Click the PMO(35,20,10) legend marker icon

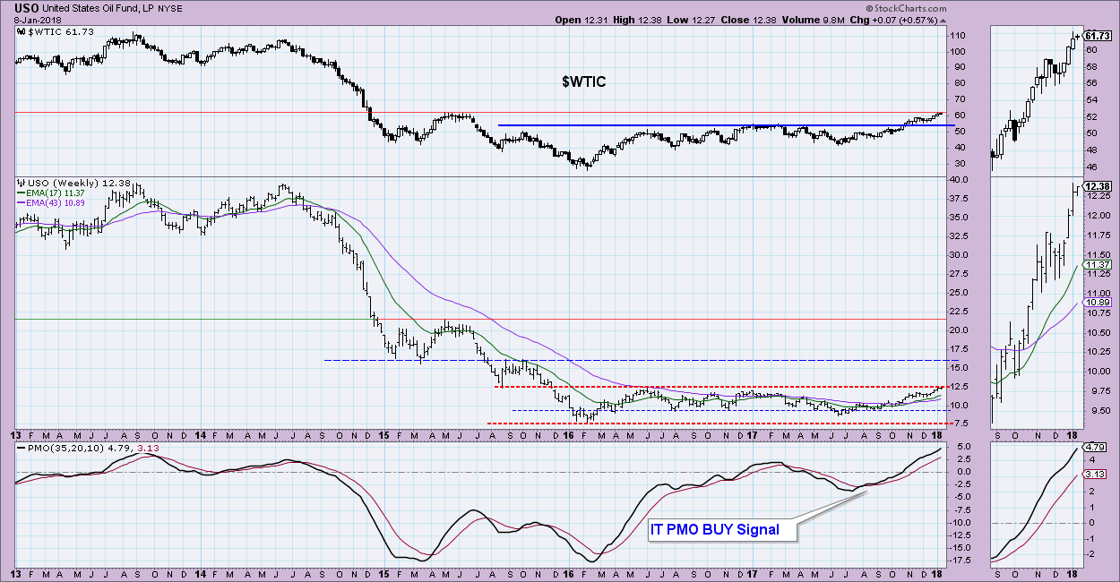(21, 444)
